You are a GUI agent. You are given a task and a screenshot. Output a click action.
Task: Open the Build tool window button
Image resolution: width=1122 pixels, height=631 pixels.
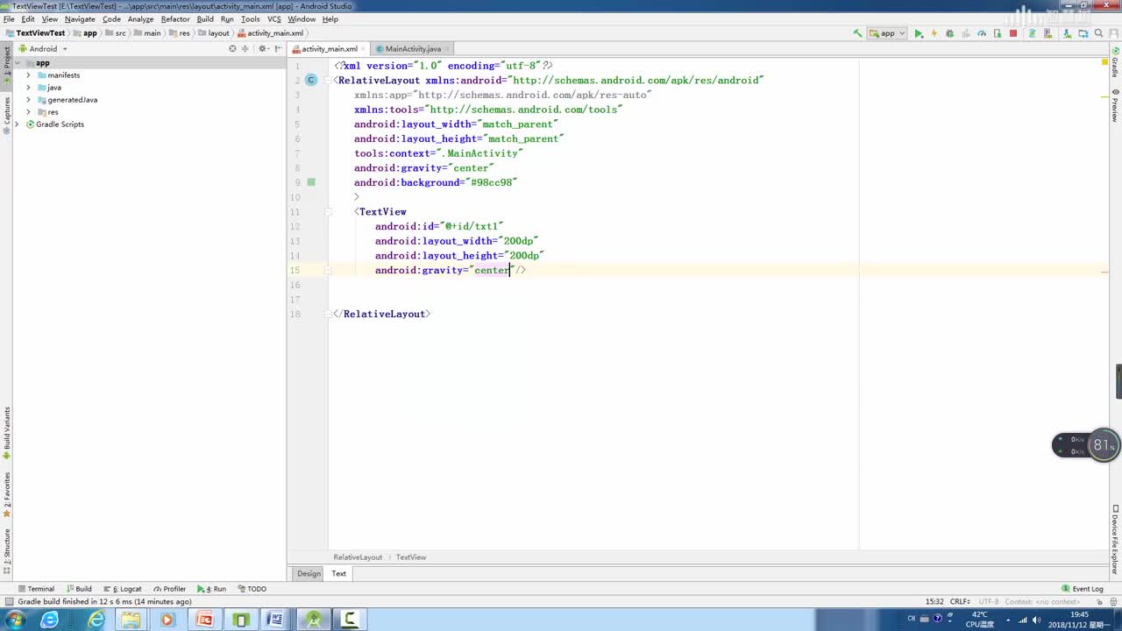[79, 589]
